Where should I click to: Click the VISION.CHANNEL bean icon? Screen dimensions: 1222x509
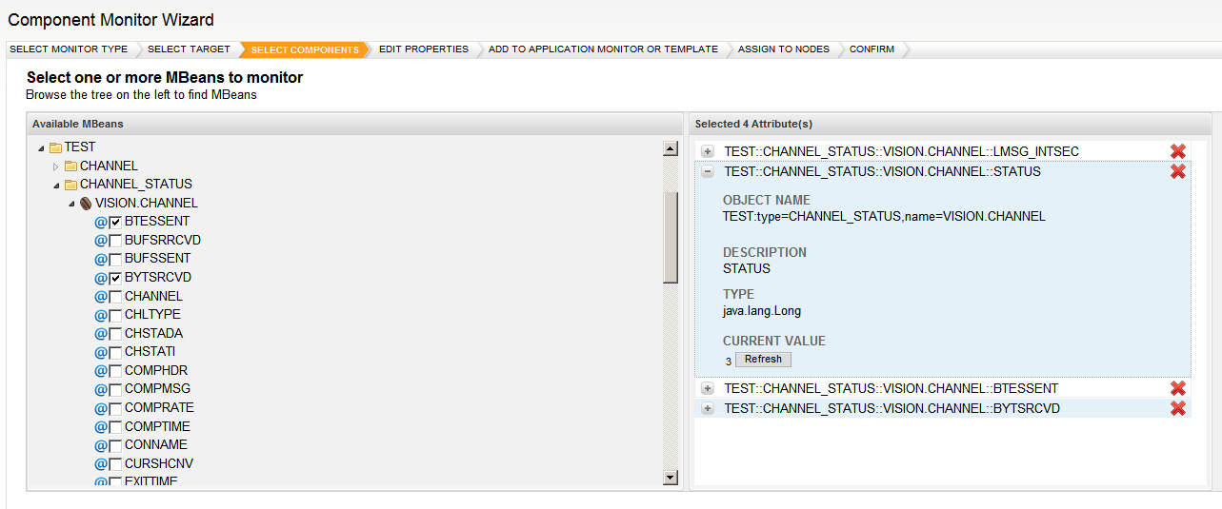(86, 203)
